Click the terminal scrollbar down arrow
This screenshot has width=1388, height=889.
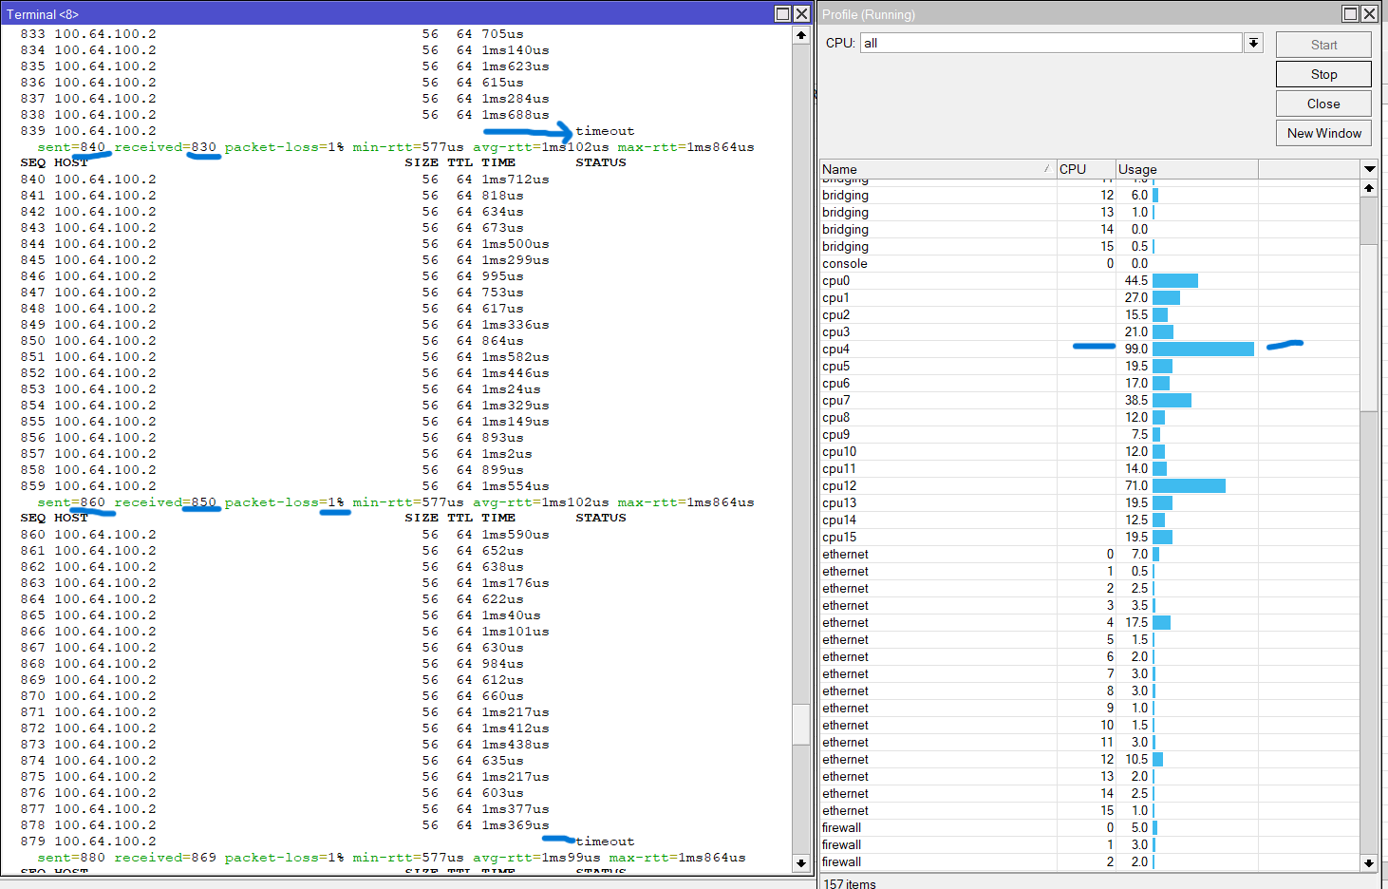tap(801, 863)
